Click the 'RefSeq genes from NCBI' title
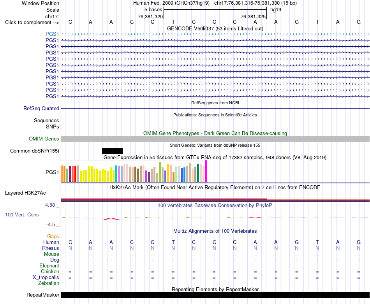370x304 pixels. [x=215, y=103]
